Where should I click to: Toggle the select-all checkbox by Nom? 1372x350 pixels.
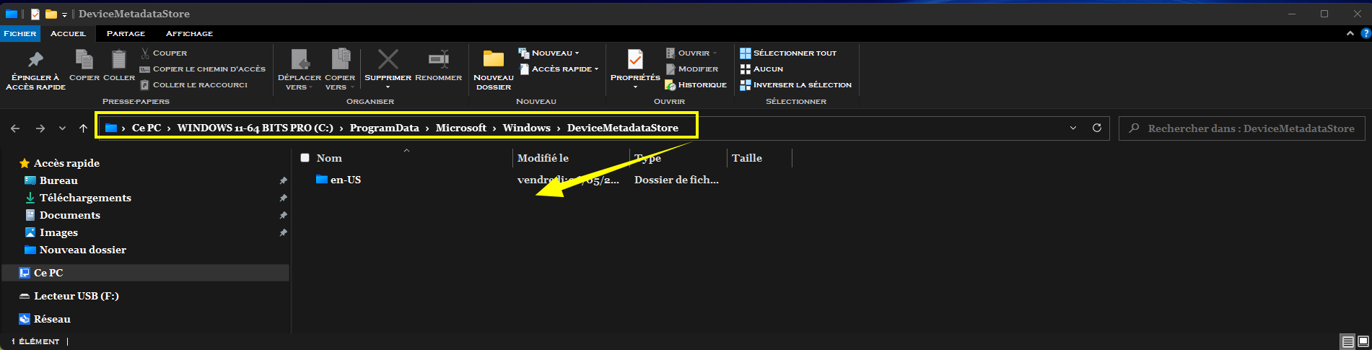[305, 158]
